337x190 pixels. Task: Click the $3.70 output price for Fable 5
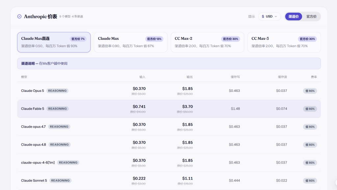pyautogui.click(x=187, y=107)
